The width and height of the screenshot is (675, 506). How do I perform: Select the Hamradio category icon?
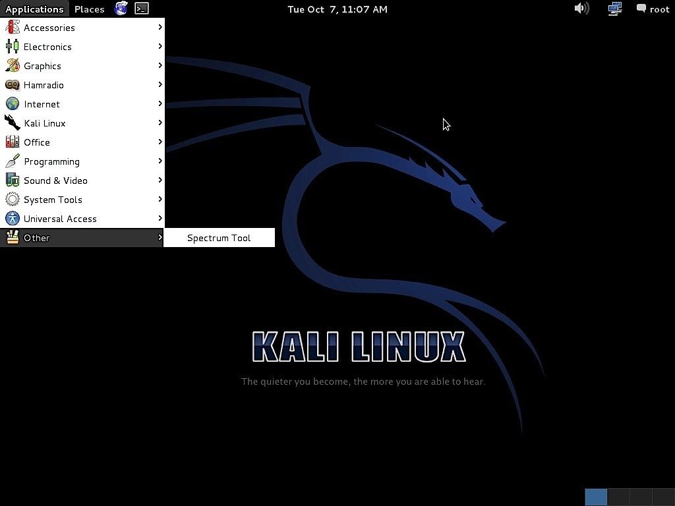pyautogui.click(x=11, y=84)
